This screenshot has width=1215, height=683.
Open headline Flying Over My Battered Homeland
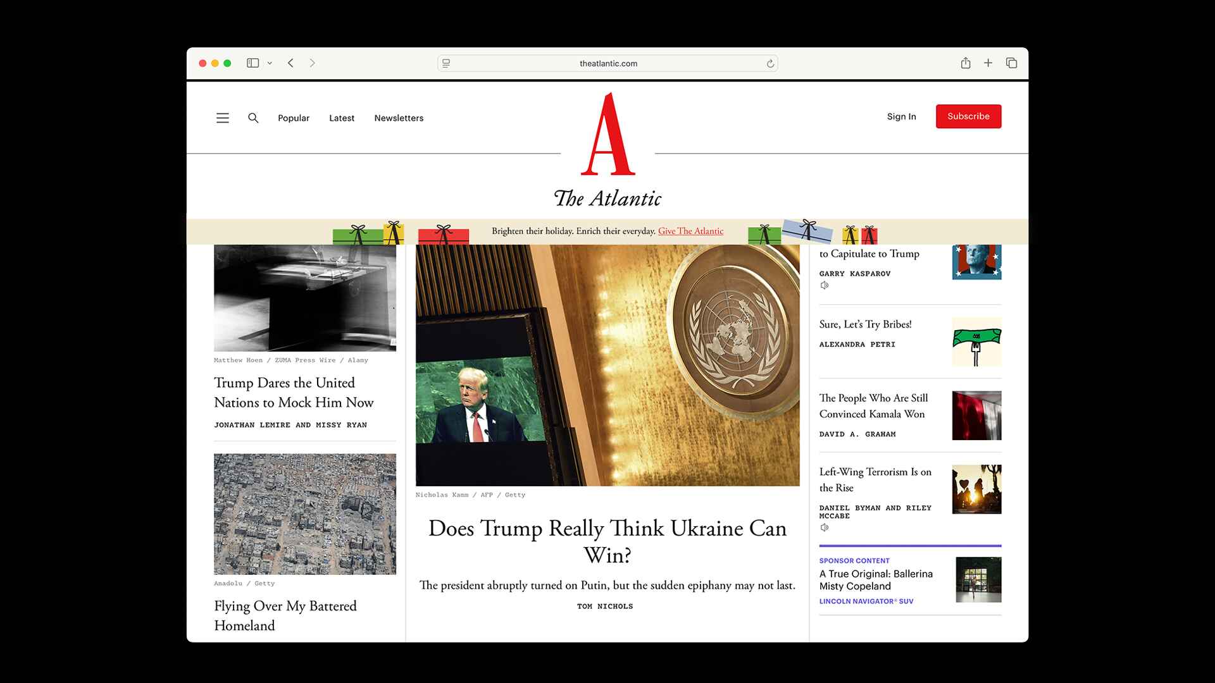tap(285, 615)
